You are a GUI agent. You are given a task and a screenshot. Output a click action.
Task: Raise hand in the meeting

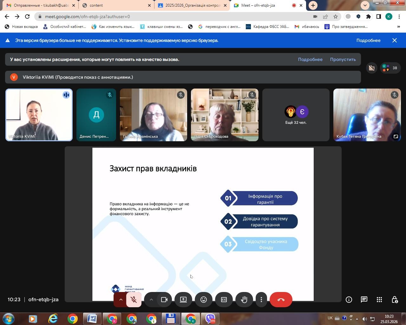tap(244, 300)
